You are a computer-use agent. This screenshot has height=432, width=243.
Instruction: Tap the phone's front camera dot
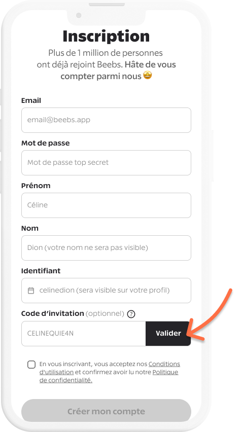click(x=79, y=15)
